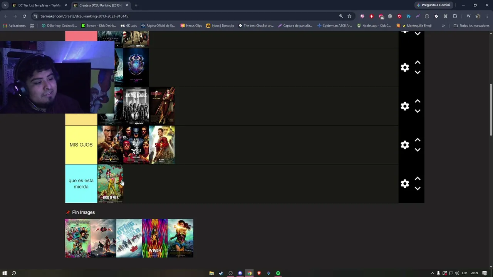Open the Nexus Clips bookmark
This screenshot has width=493, height=277.
click(x=191, y=26)
